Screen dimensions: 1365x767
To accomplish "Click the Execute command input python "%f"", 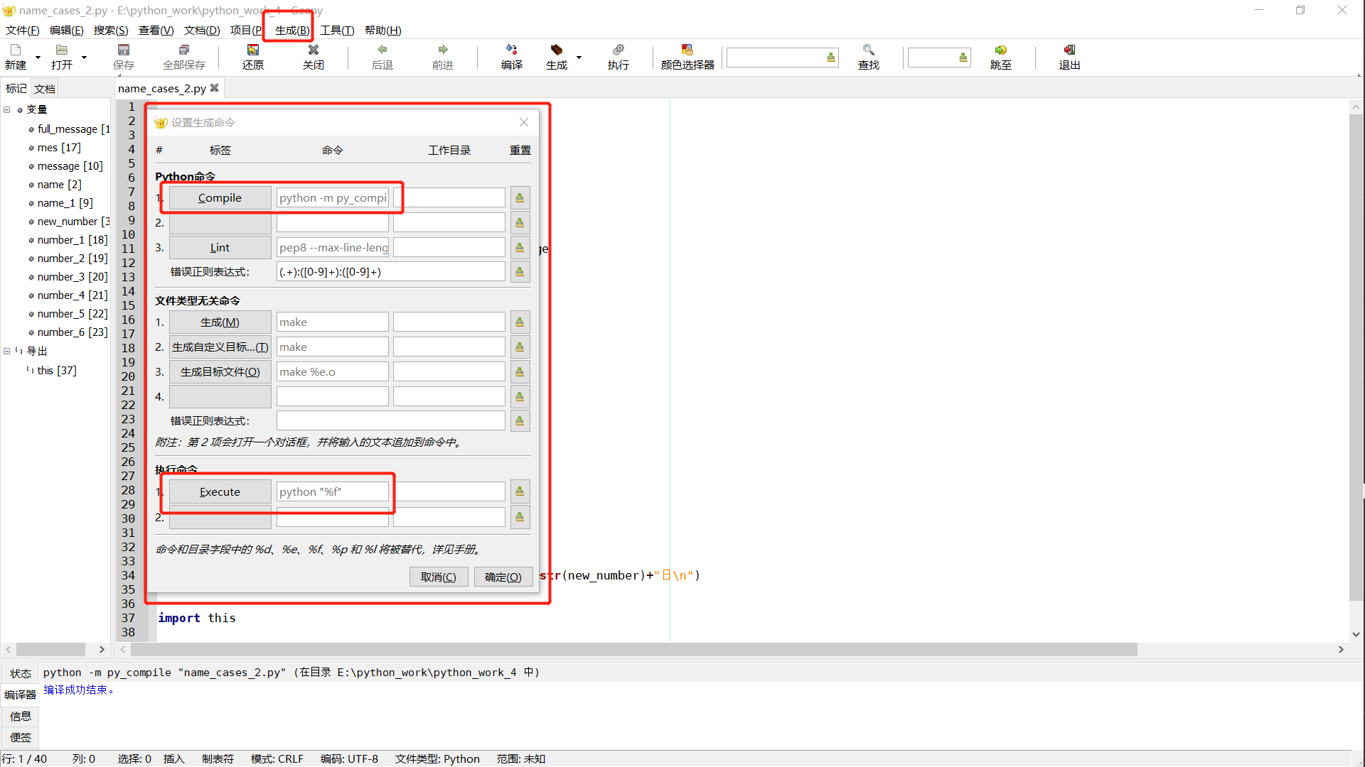I will click(x=333, y=491).
